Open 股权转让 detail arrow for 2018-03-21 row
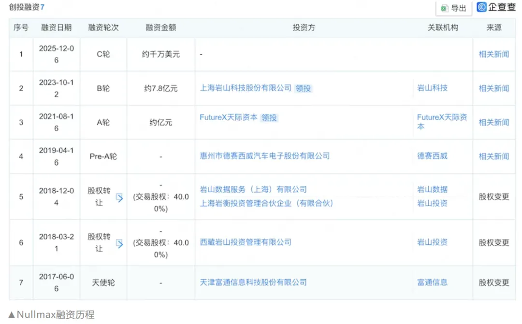The image size is (522, 324). click(119, 244)
